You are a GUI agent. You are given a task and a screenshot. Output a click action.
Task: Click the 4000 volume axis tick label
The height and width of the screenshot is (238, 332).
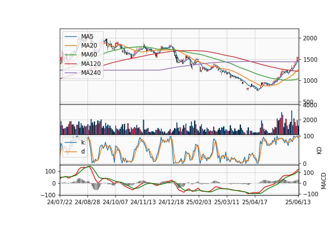point(310,105)
